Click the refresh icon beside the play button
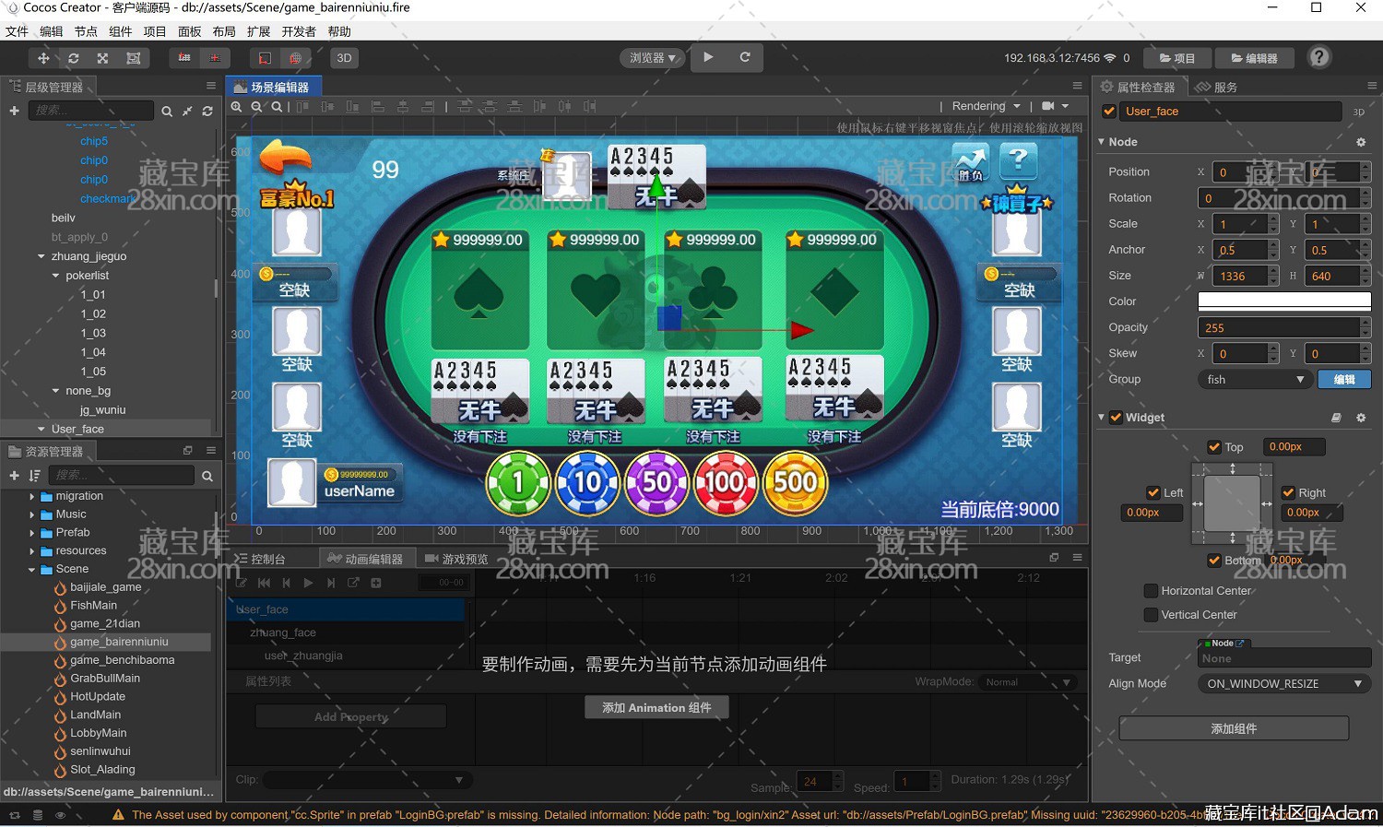This screenshot has width=1383, height=827. [747, 57]
